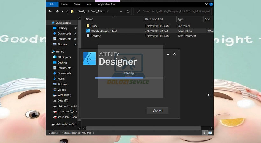
Task: Select the affinity-designer-1.8.2 application file
Action: tap(104, 31)
